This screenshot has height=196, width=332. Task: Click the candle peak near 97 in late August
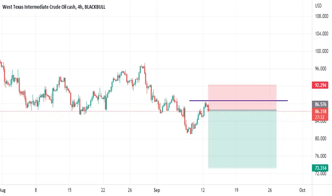(145, 64)
